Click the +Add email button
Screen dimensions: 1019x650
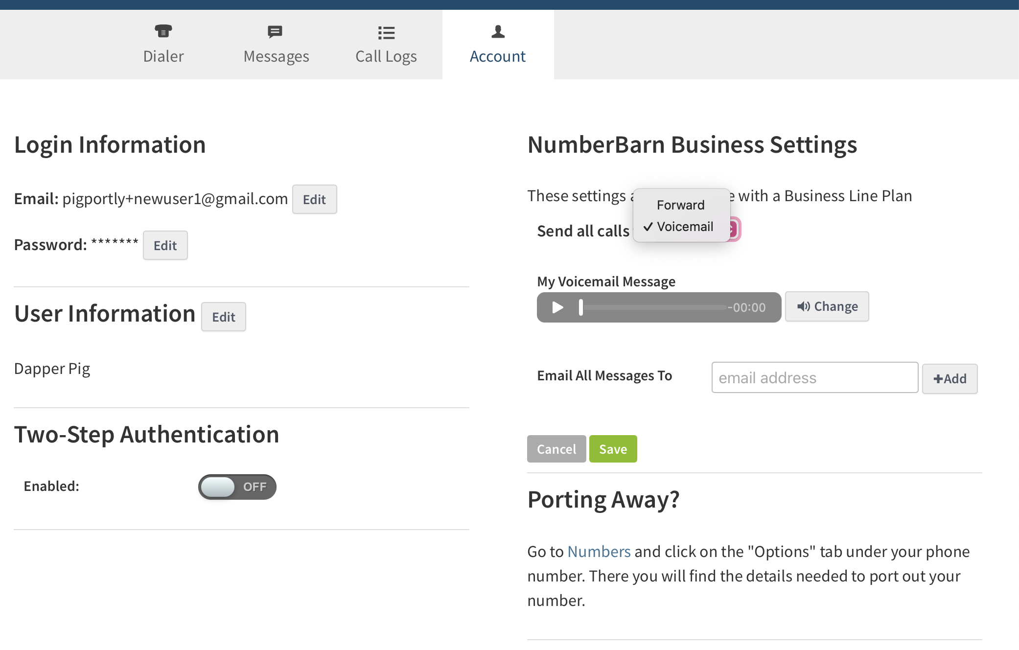(950, 378)
